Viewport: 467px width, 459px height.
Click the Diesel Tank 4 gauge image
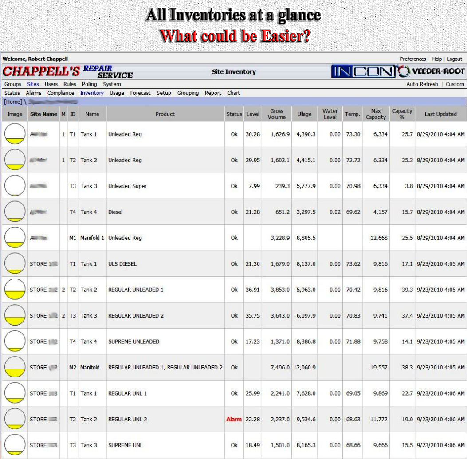15,212
